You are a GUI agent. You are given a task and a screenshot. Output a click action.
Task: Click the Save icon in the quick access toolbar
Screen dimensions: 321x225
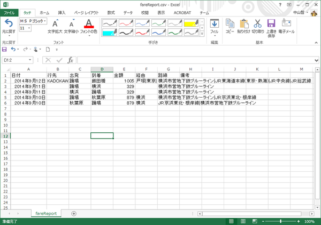(x=4, y=50)
